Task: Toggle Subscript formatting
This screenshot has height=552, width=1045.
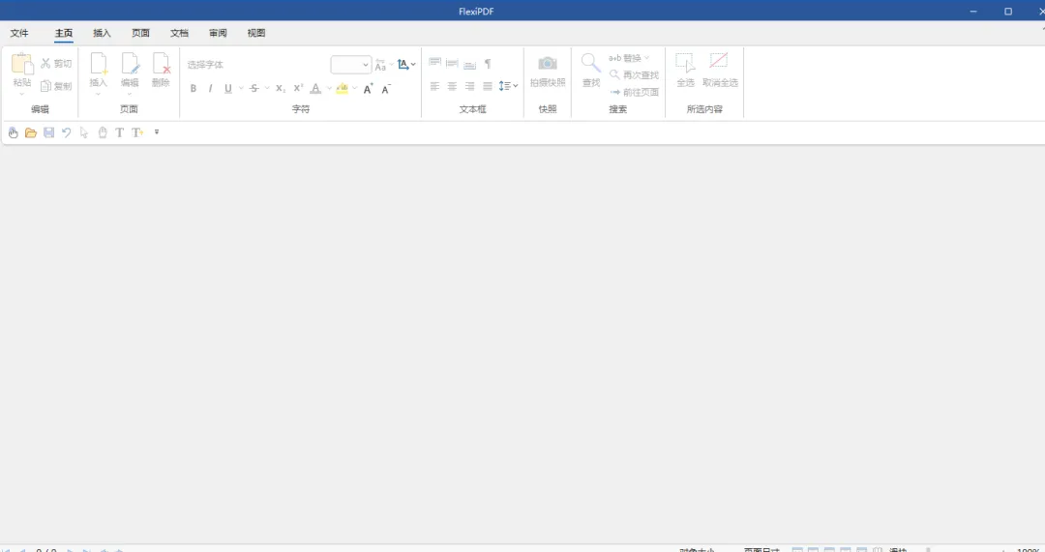Action: click(x=281, y=89)
